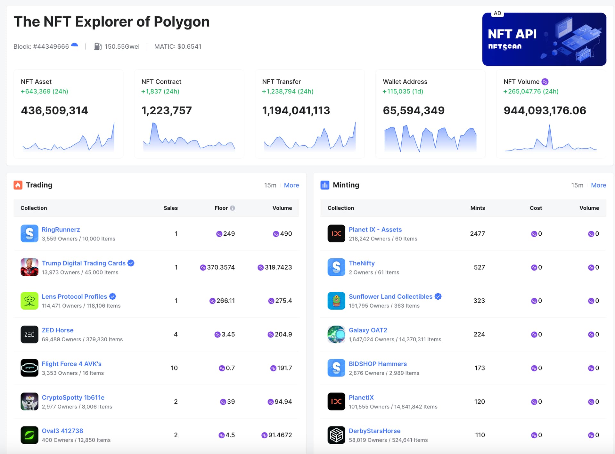Click the DerbyStarsHorse collection logo
Image resolution: width=615 pixels, height=454 pixels.
pos(336,435)
